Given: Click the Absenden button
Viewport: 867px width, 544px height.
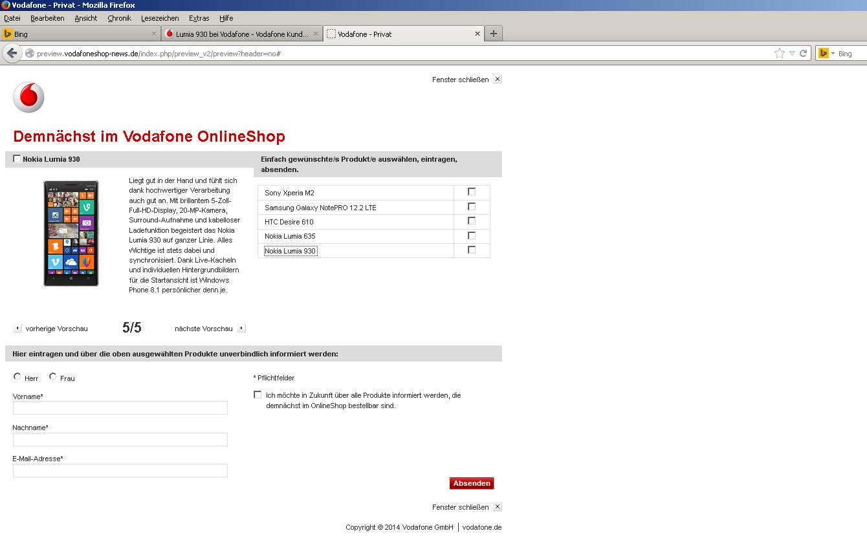Looking at the screenshot, I should coord(472,483).
